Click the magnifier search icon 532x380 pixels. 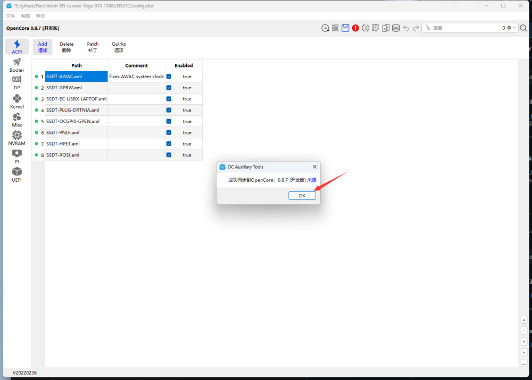523,28
